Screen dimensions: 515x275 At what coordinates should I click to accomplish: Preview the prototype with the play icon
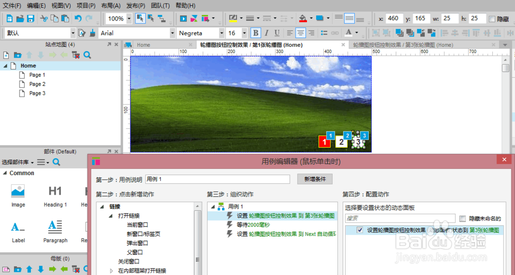click(x=183, y=19)
